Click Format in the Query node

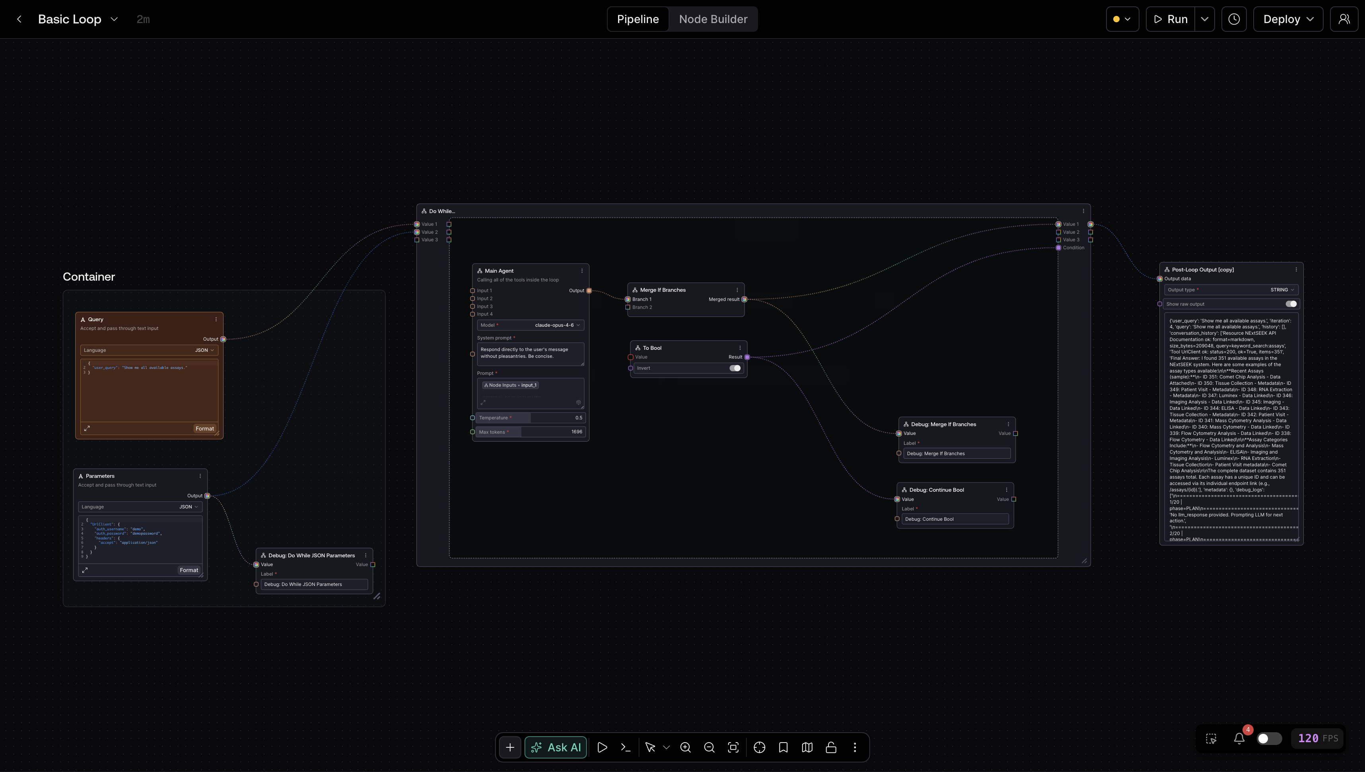coord(205,429)
